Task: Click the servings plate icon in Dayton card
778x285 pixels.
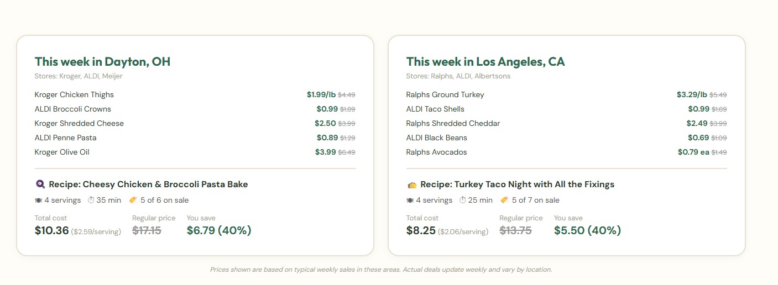Action: tap(38, 200)
